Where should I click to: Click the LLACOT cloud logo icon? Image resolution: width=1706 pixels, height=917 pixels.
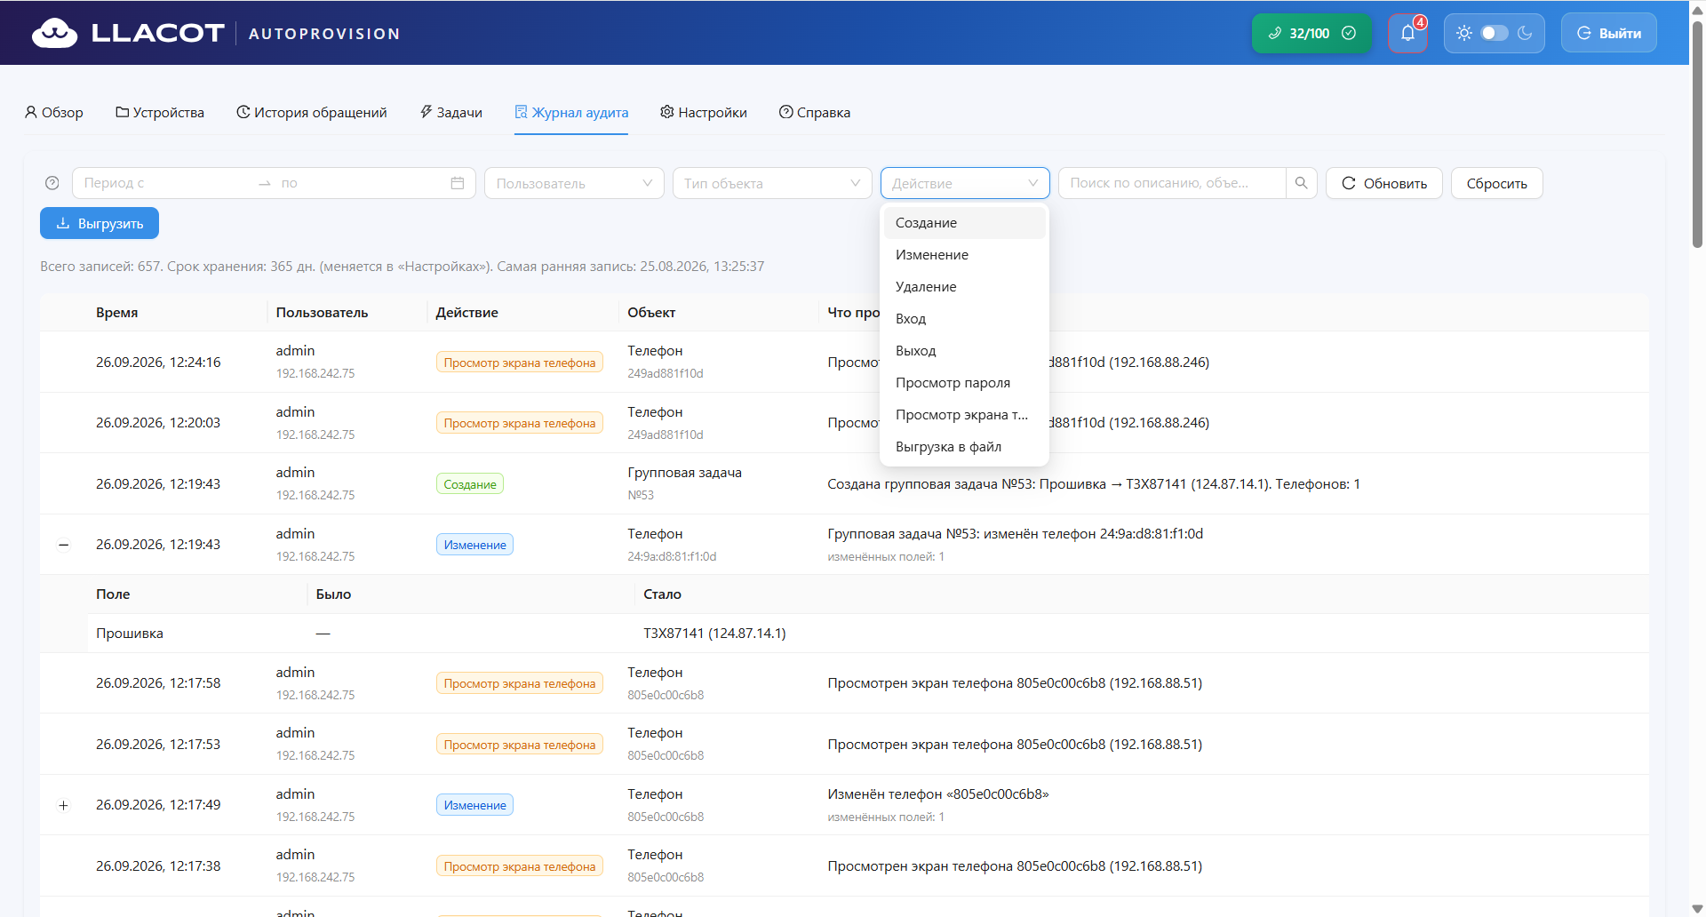[x=55, y=33]
